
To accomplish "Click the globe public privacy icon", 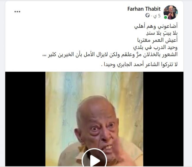I will click(148, 15).
